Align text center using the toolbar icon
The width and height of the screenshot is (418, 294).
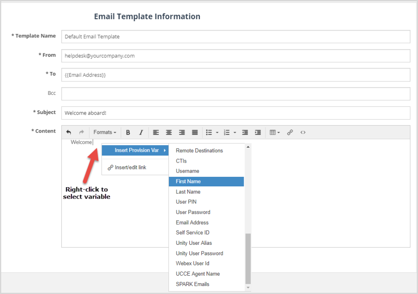[x=168, y=132]
